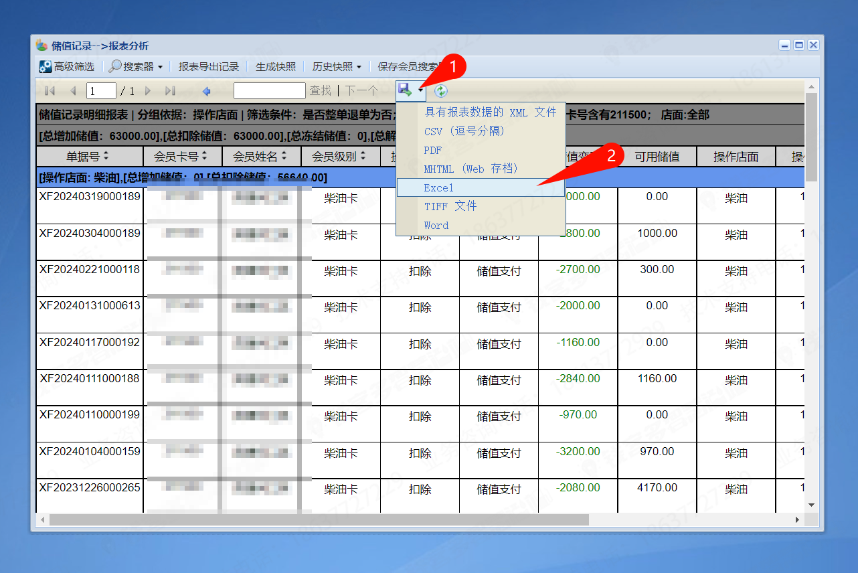Click the find text input box

click(x=270, y=91)
